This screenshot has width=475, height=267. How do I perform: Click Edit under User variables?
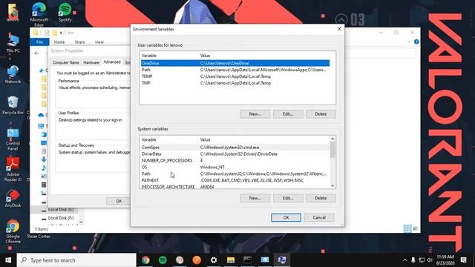point(288,114)
